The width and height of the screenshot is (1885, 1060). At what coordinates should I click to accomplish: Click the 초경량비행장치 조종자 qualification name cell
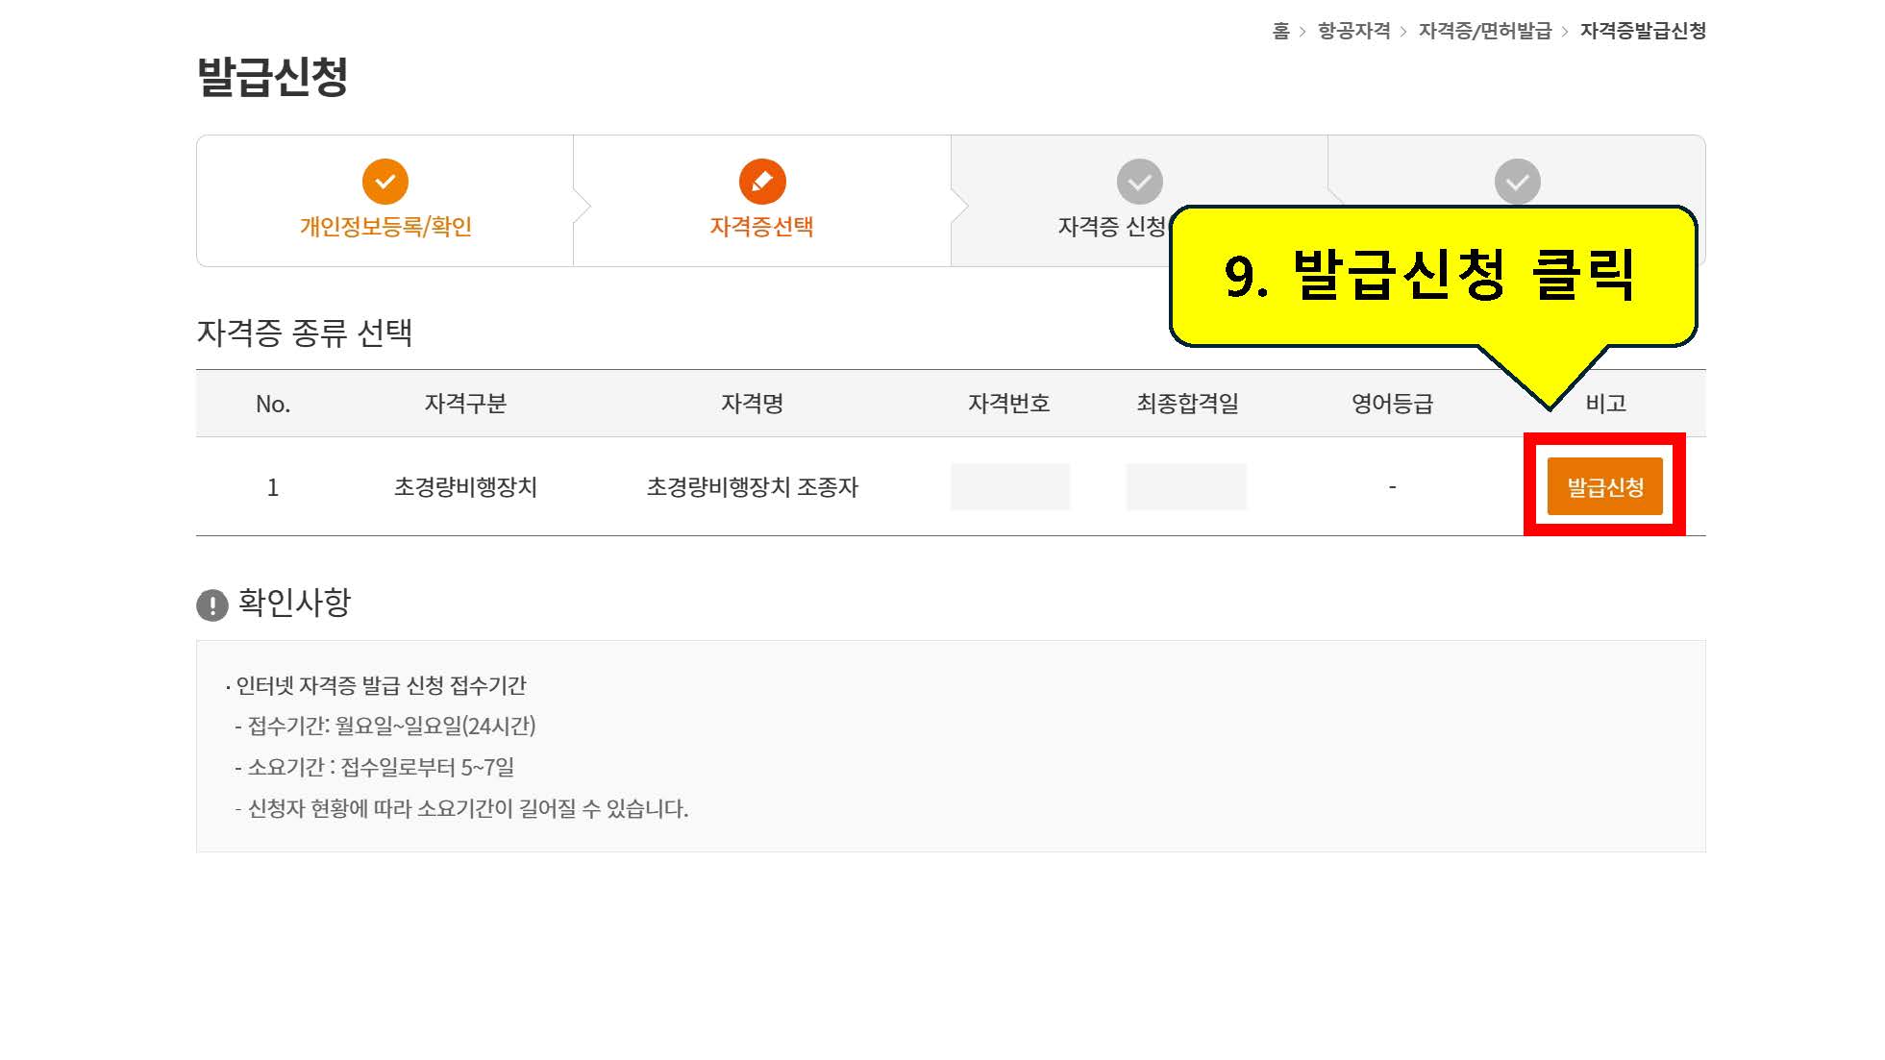click(752, 487)
